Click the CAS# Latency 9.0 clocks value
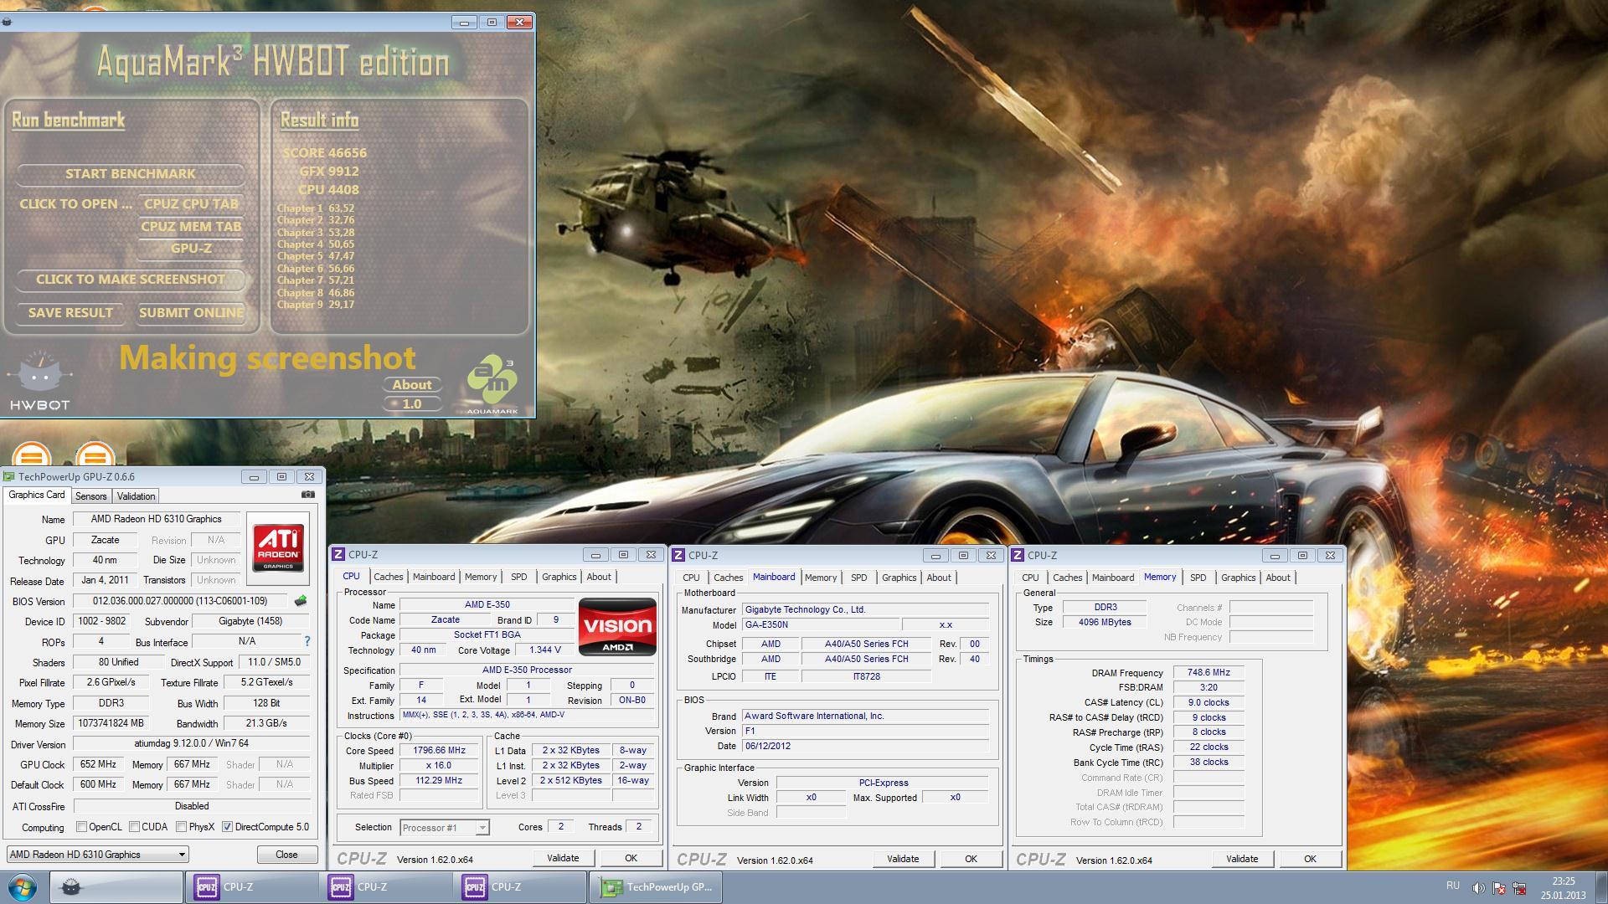 pos(1209,702)
